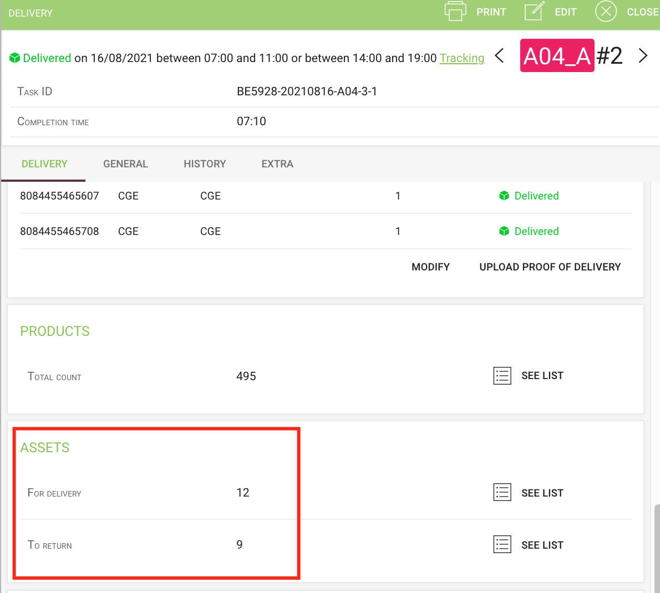Image resolution: width=660 pixels, height=593 pixels.
Task: Click the PRINT label
Action: point(491,12)
